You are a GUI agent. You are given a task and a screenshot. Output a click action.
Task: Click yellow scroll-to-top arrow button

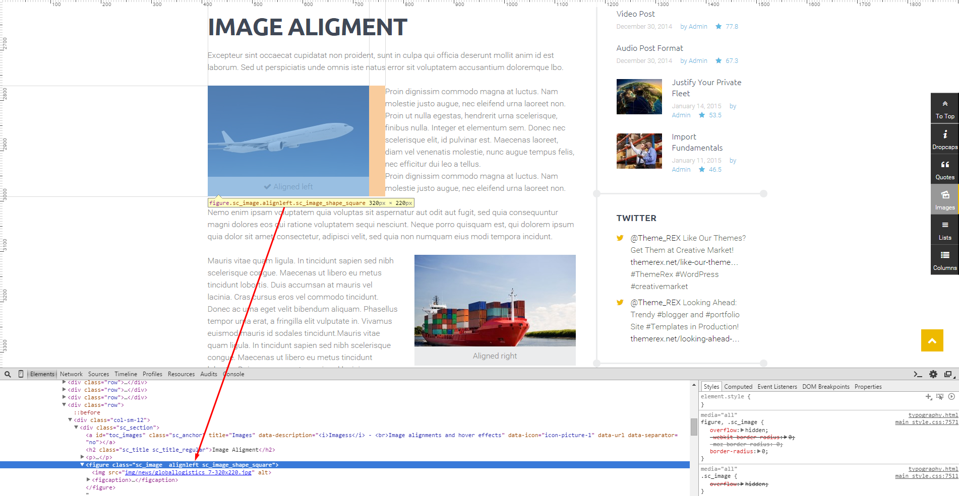click(x=932, y=340)
